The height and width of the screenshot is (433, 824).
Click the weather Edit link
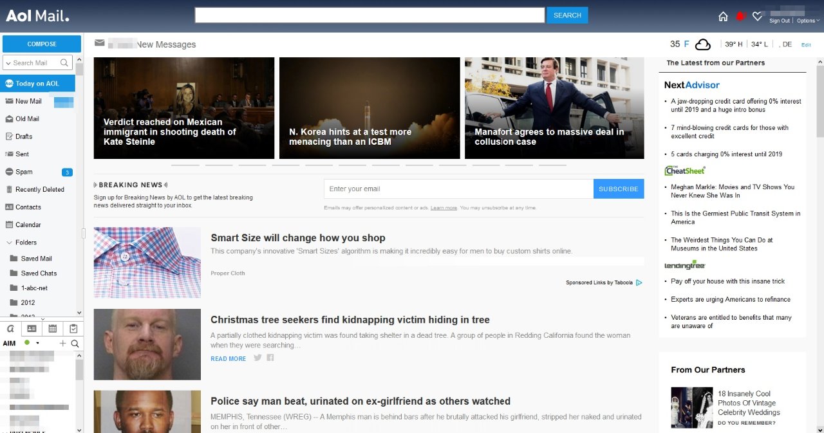point(806,44)
